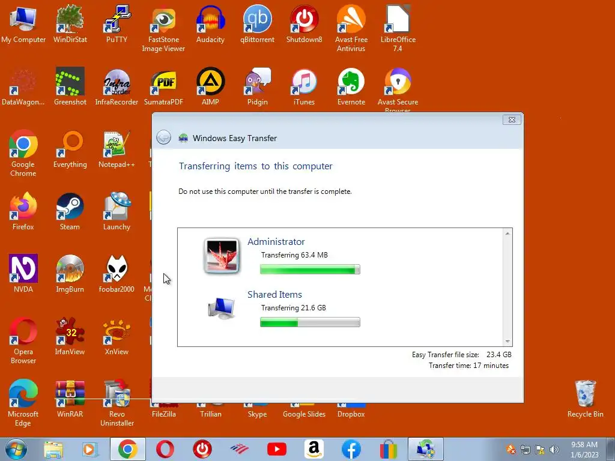
Task: Launch iTunes from the desktop
Action: point(304,86)
